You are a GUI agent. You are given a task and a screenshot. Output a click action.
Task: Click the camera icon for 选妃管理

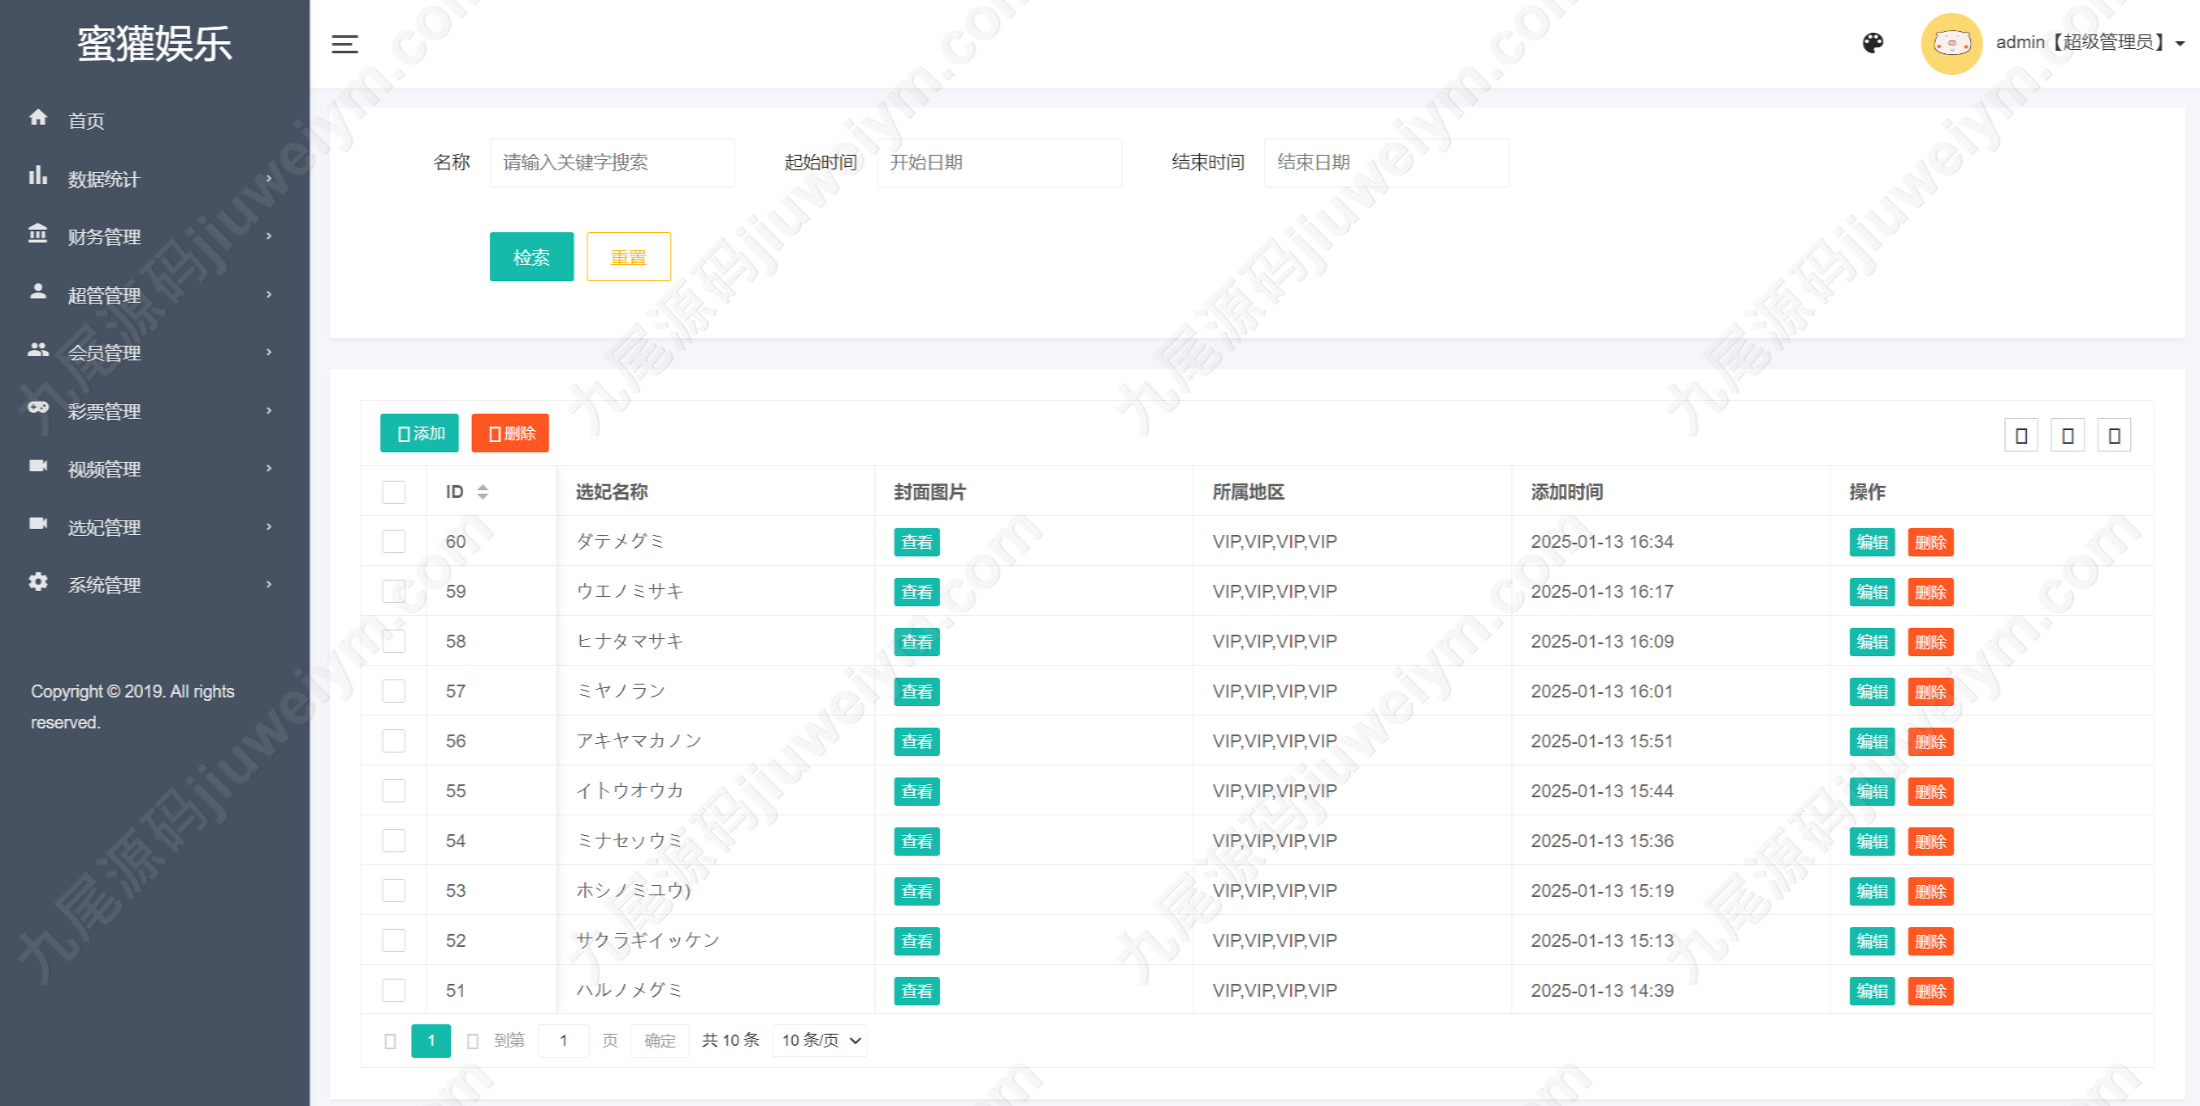tap(38, 524)
